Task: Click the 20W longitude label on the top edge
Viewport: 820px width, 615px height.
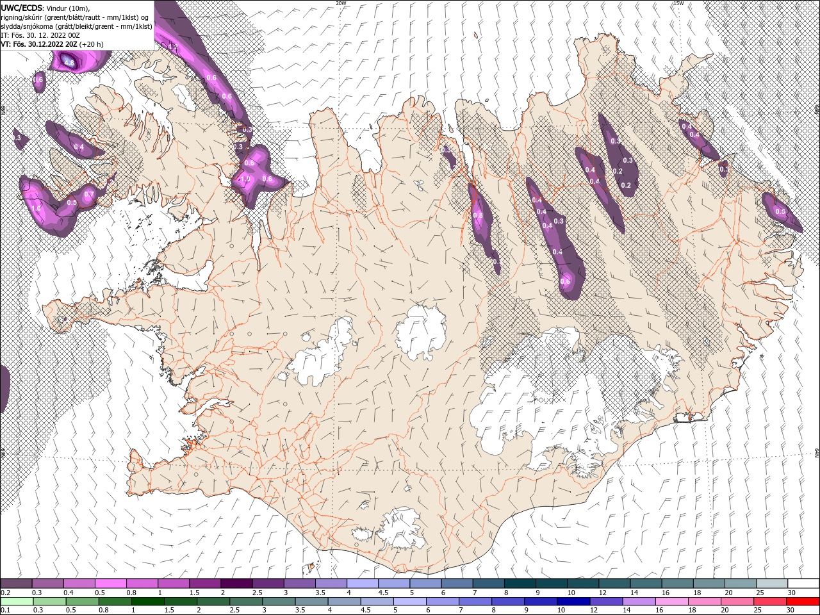Action: click(341, 3)
